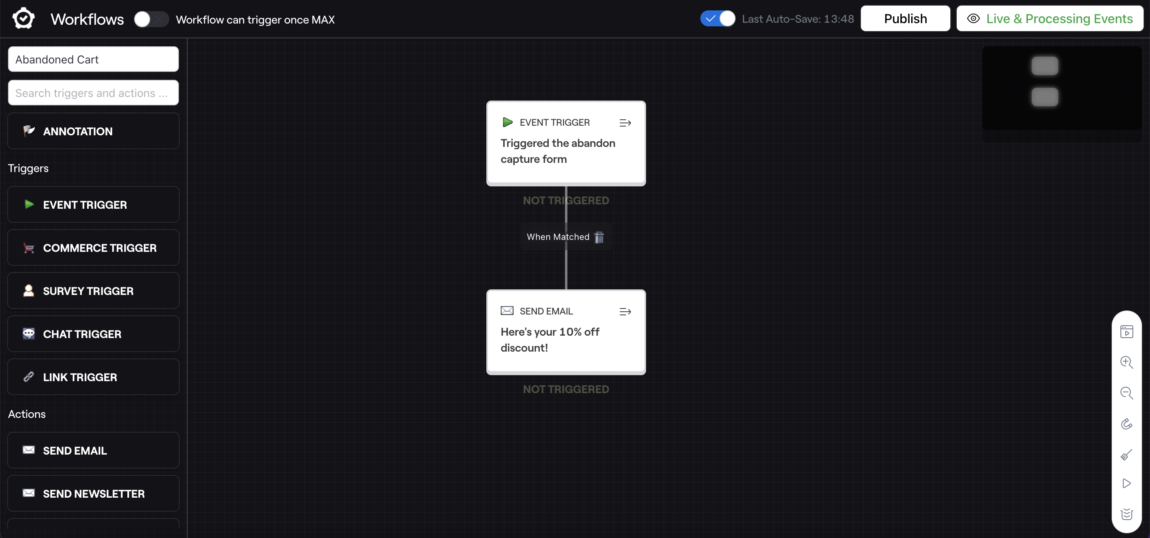Select SEND NEWSLETTER action in sidebar
The height and width of the screenshot is (538, 1150).
click(93, 493)
